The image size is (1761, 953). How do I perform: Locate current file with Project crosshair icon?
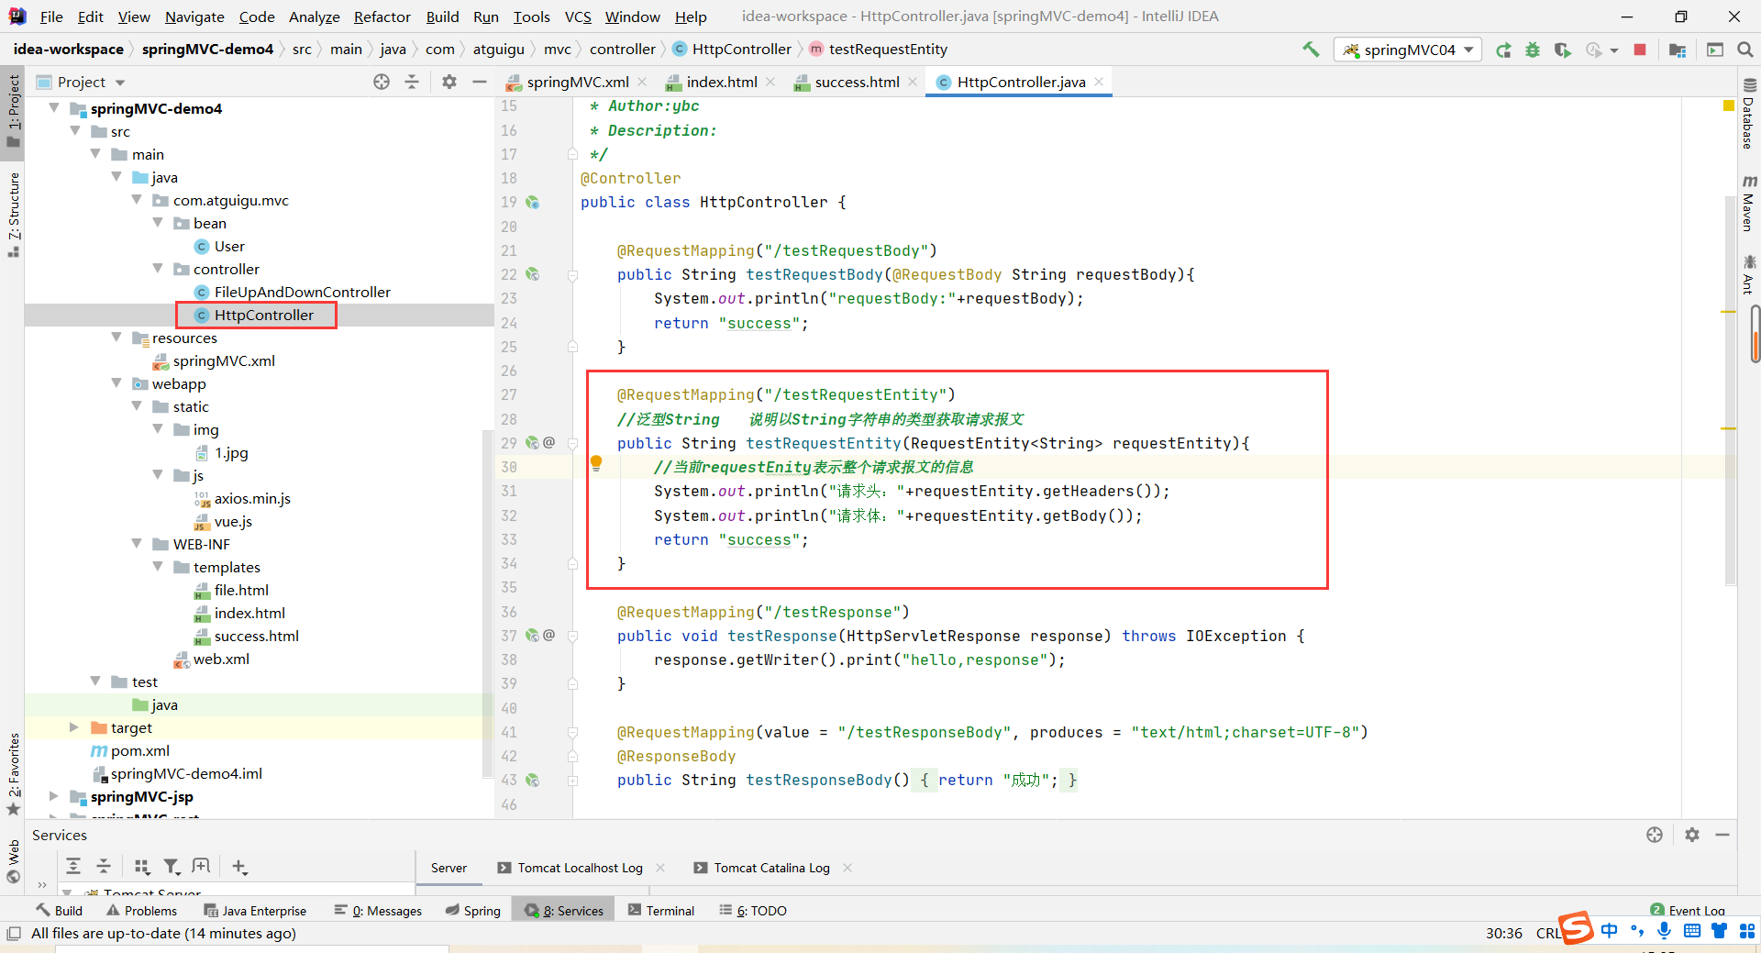pyautogui.click(x=382, y=82)
